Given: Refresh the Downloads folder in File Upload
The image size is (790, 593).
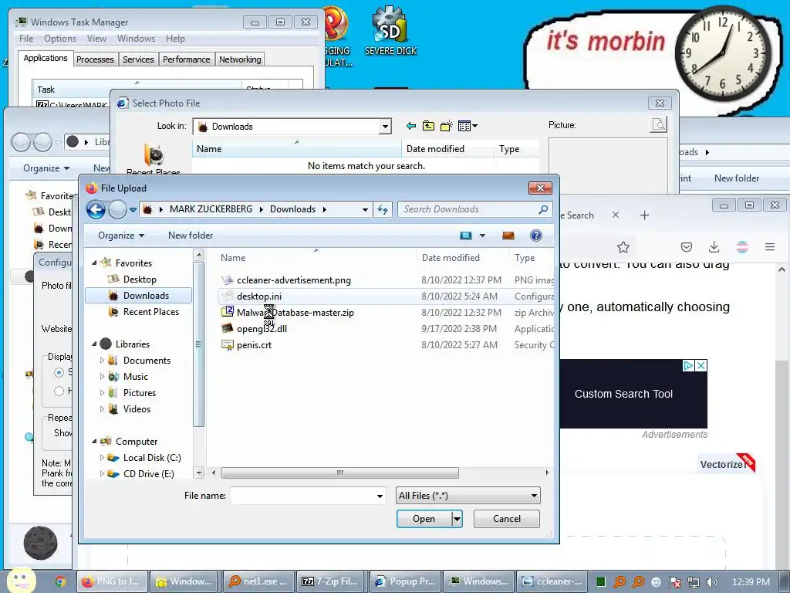Looking at the screenshot, I should tap(383, 209).
